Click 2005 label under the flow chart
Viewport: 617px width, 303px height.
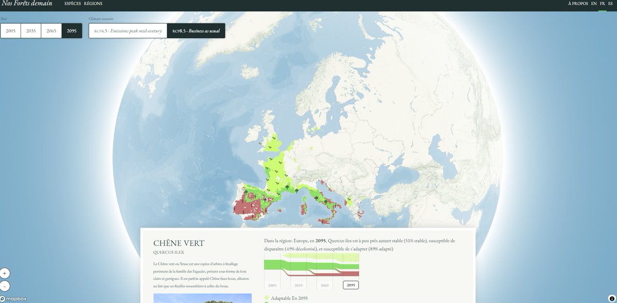pyautogui.click(x=272, y=285)
